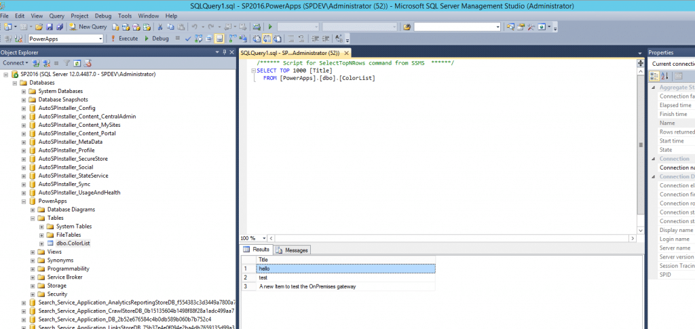695x329 pixels.
Task: Expand the System Databases node
Action: point(24,91)
